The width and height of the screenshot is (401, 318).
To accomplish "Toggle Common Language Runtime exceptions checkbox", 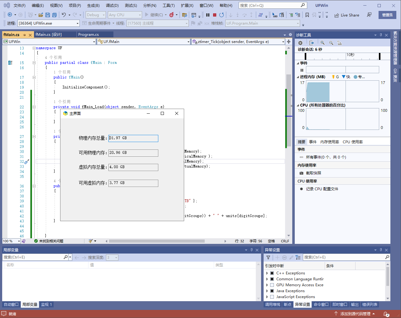I will pos(272,279).
